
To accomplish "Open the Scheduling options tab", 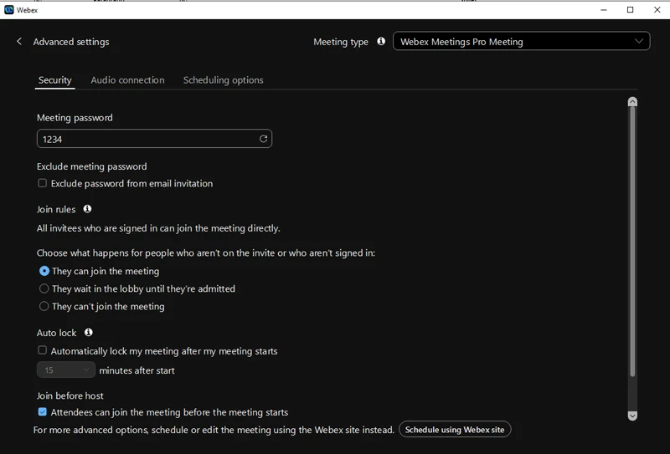I will coord(223,79).
